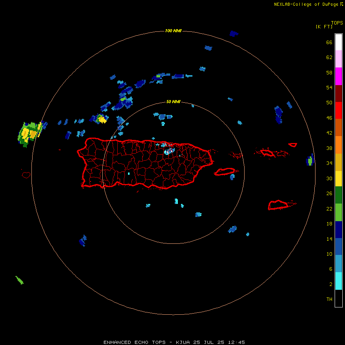Viewport: 345px width, 345px height.
Task: Pick the dark orange legend swatch
Action: pos(338,128)
